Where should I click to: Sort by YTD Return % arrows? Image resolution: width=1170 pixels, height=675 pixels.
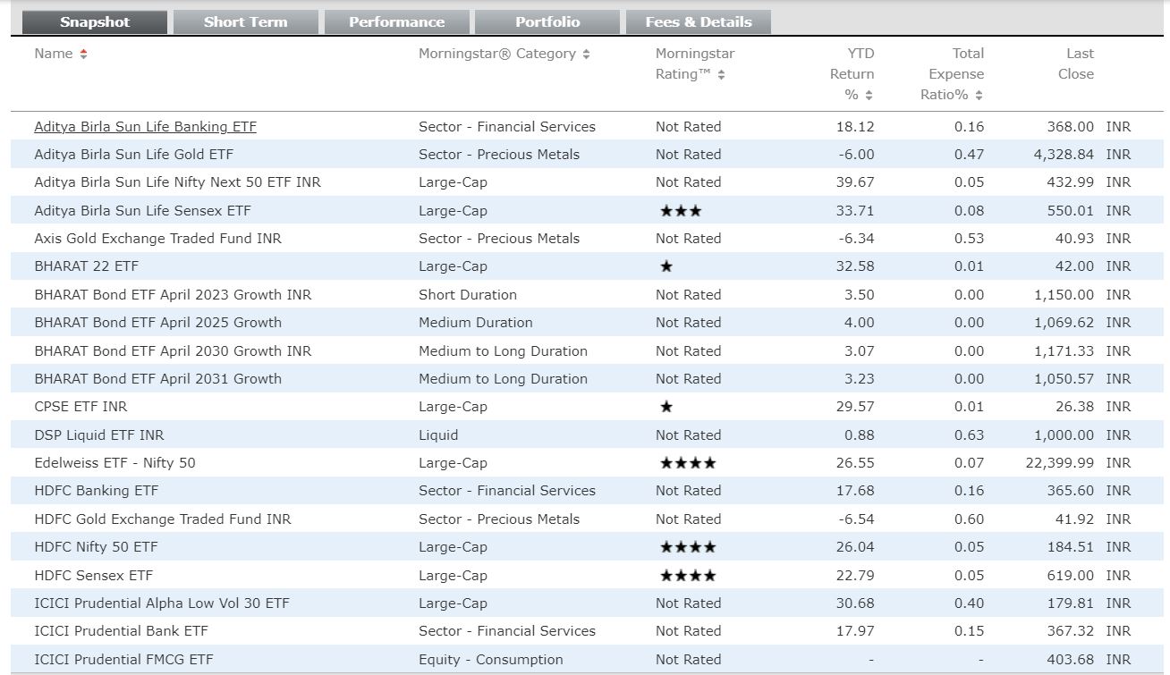tap(869, 96)
